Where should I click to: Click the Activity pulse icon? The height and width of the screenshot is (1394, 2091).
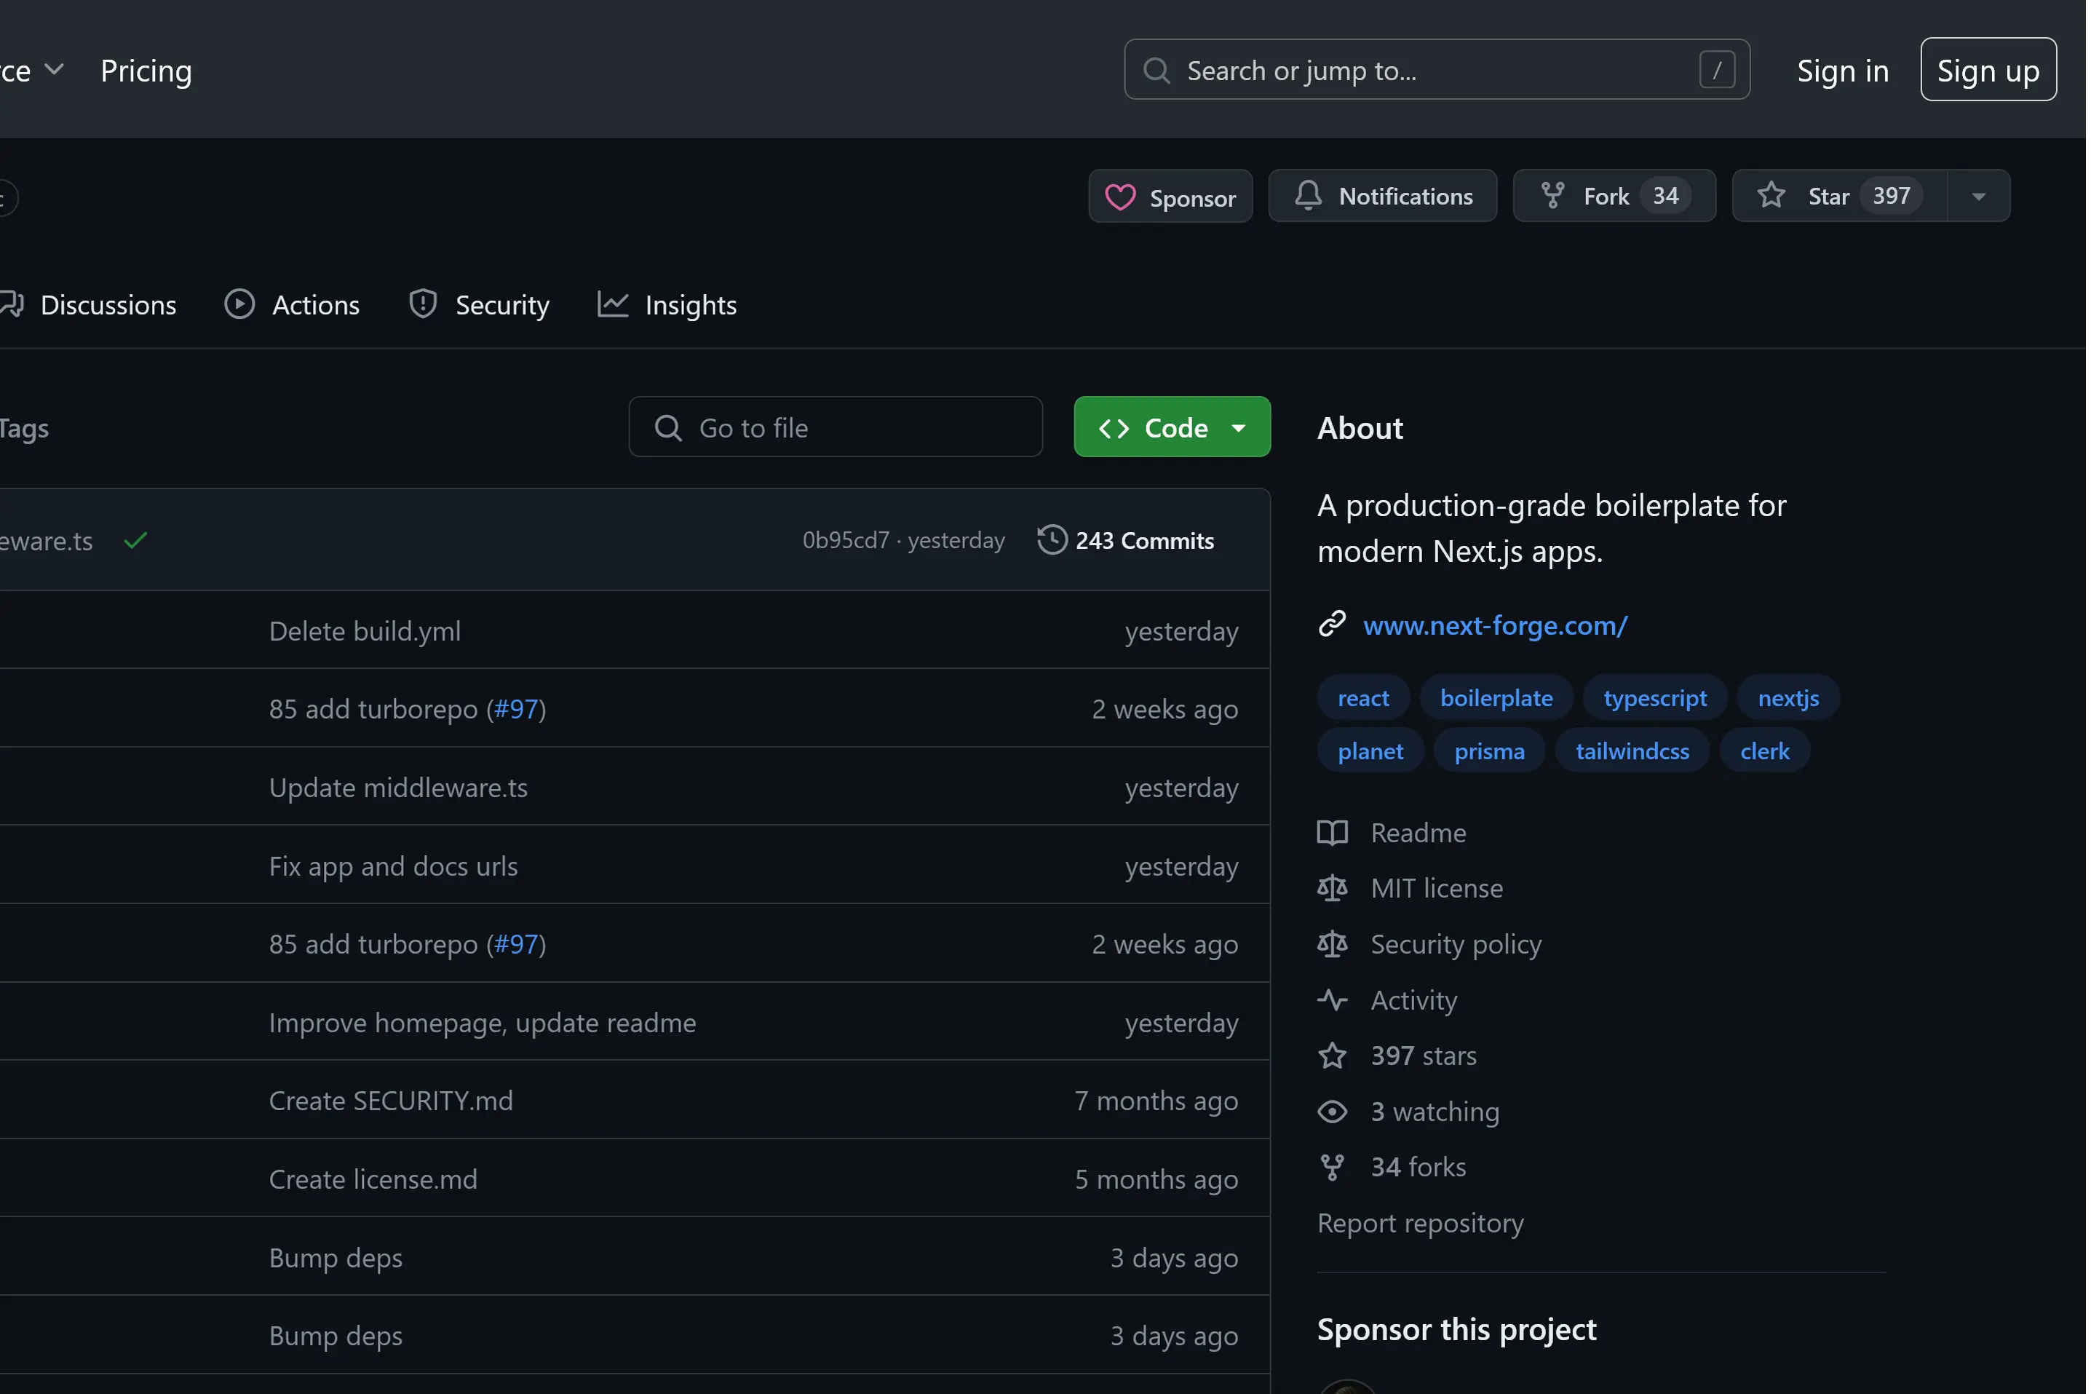click(x=1331, y=1000)
